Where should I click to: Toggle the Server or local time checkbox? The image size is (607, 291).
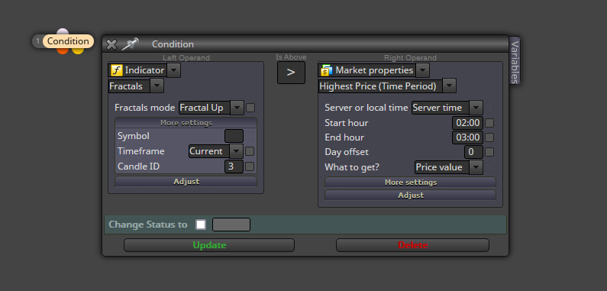coord(489,108)
